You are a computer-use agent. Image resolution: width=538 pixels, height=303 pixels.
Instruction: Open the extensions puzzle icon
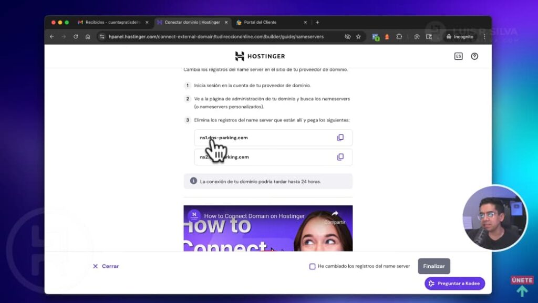(399, 37)
